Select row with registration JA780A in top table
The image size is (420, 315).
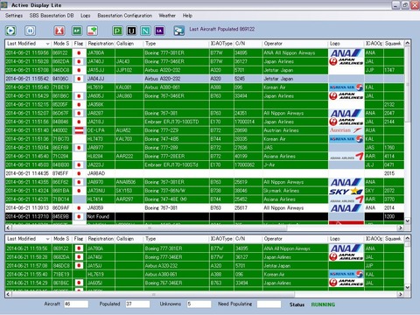(x=205, y=52)
